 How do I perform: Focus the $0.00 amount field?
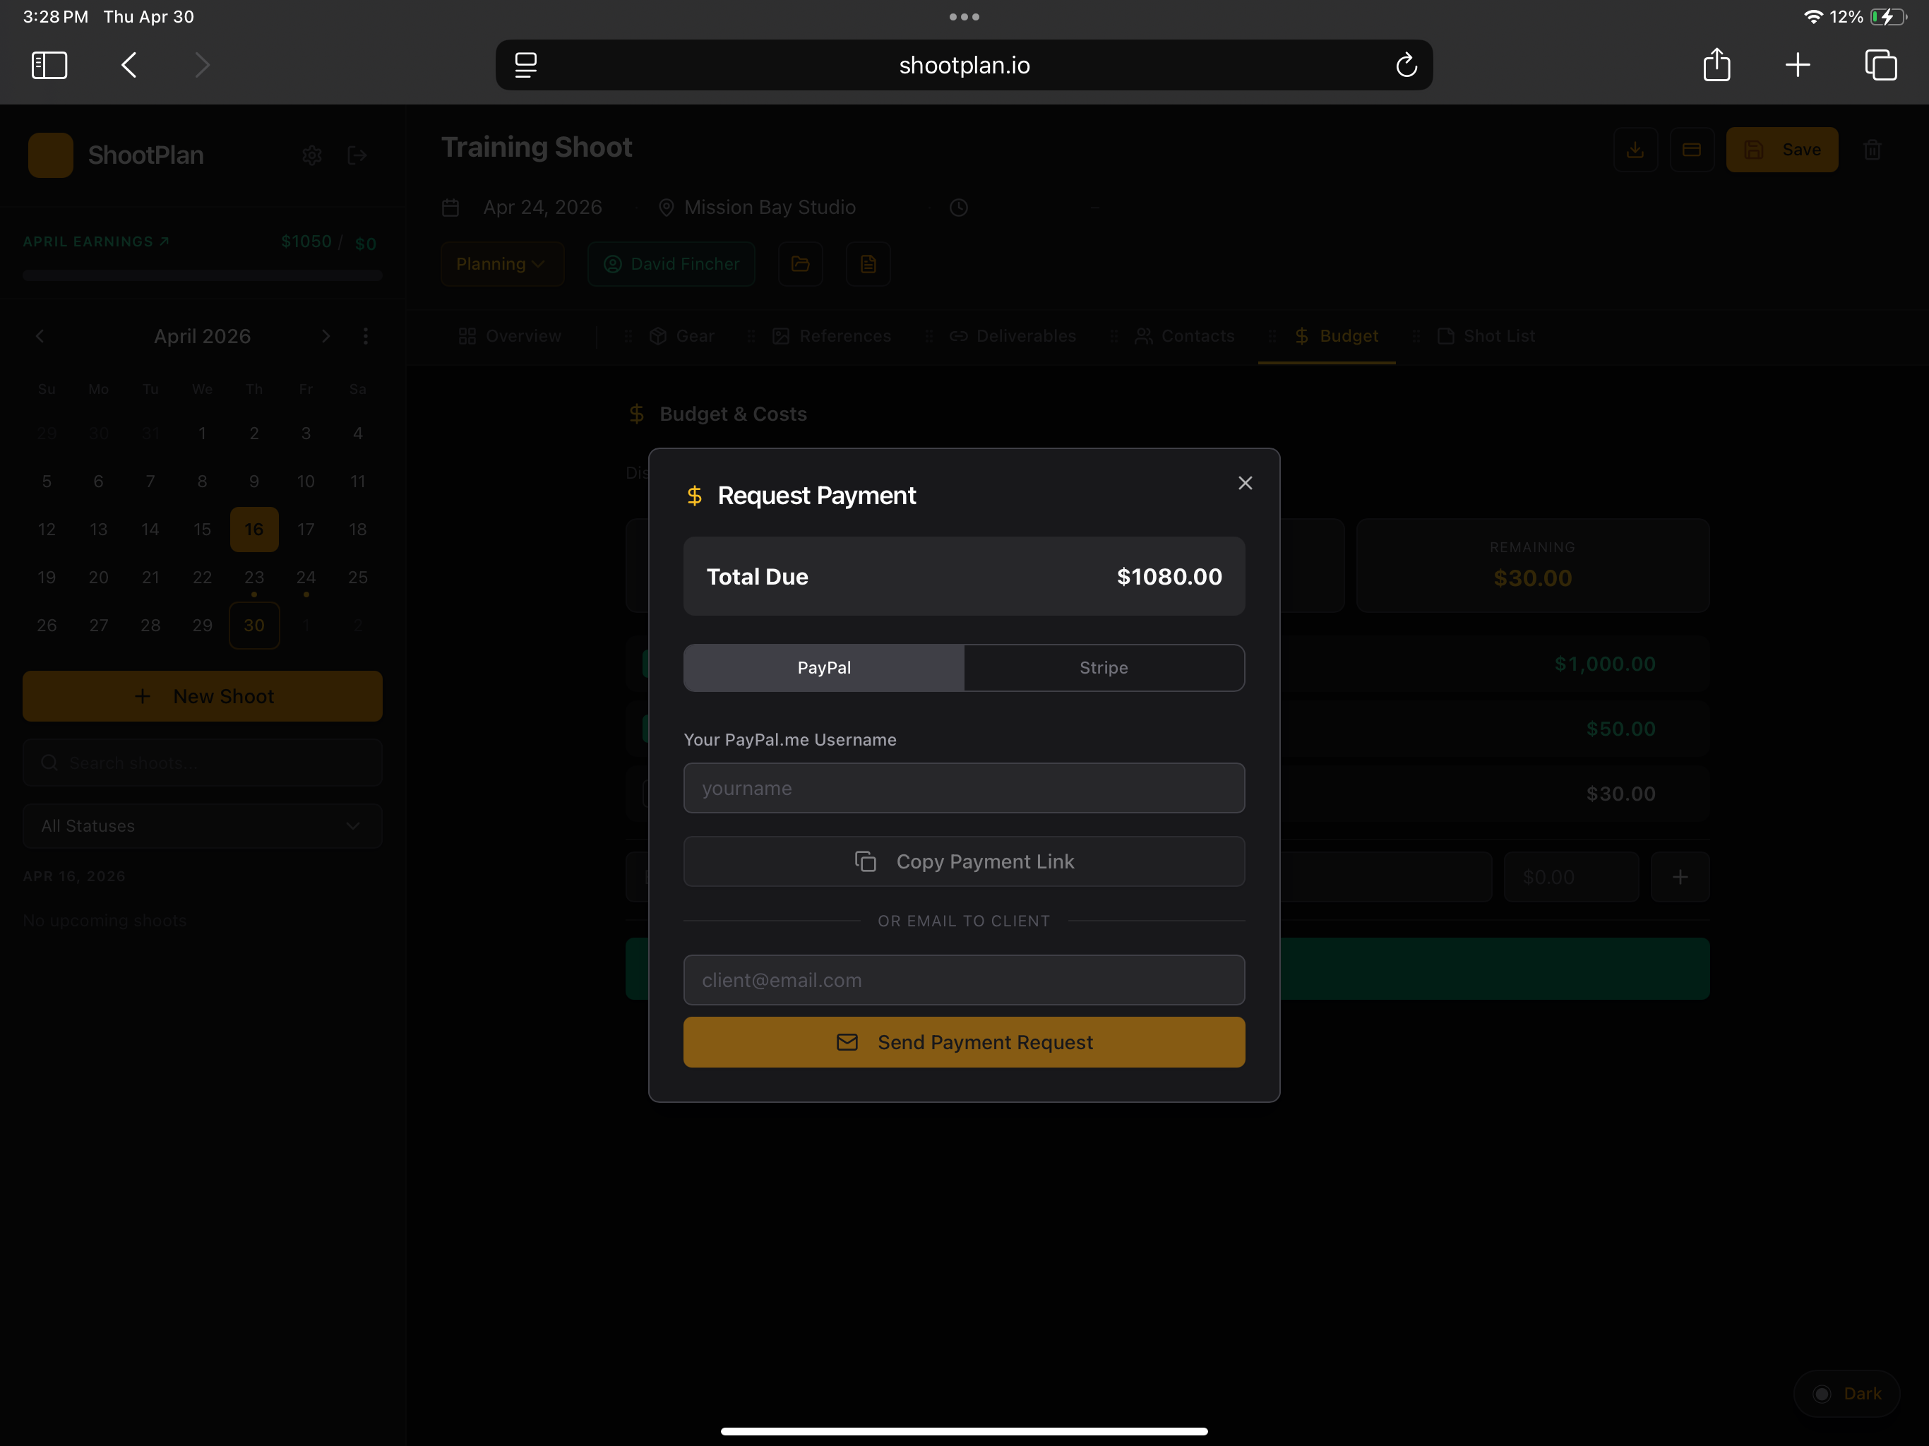[1572, 876]
